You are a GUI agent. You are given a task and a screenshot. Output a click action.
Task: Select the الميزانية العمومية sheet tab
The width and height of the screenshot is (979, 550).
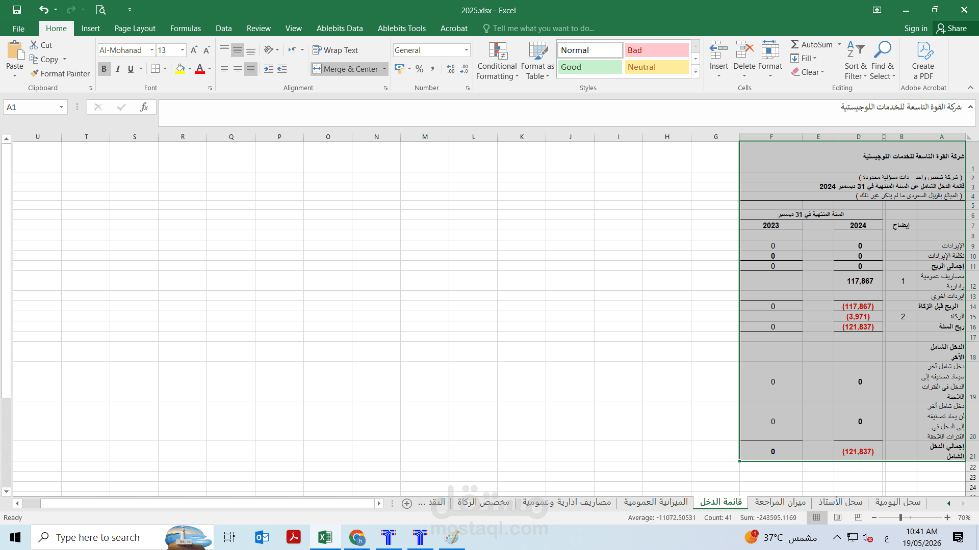click(656, 502)
